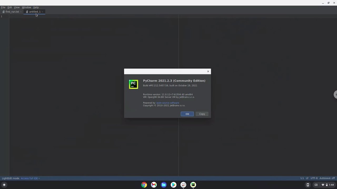
Task: Select the untitled_1 tab
Action: point(34,12)
